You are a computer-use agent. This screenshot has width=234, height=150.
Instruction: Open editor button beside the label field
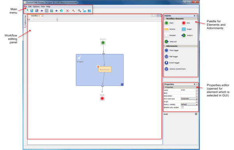(197, 93)
